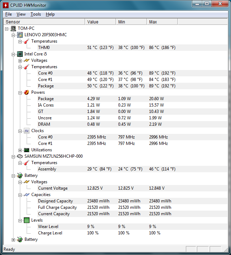Click the TOM-PC computer icon
This screenshot has width=231, height=255.
(x=14, y=28)
